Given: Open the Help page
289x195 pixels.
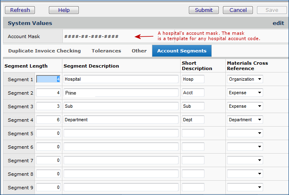Looking at the screenshot, I should click(64, 10).
